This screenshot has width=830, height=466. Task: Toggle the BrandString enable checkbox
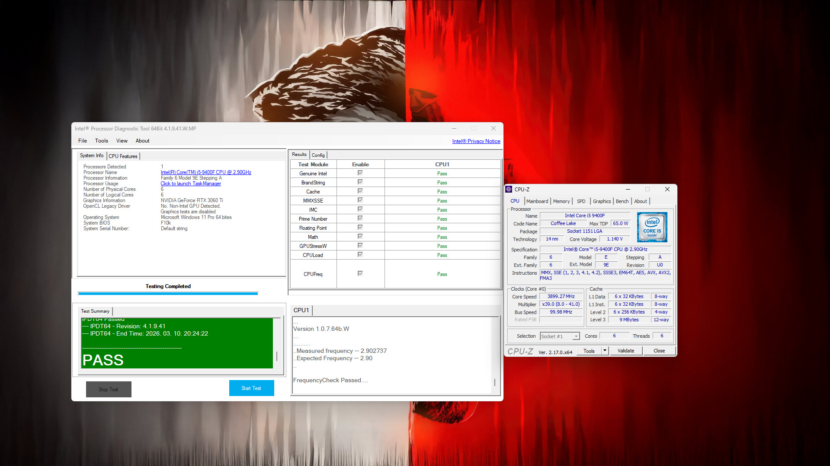tap(360, 182)
